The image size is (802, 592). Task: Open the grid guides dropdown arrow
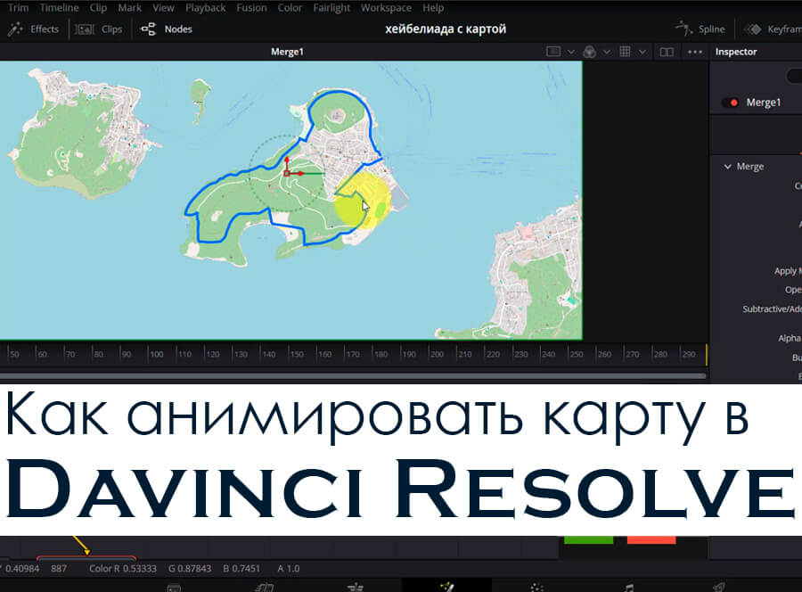(x=642, y=52)
